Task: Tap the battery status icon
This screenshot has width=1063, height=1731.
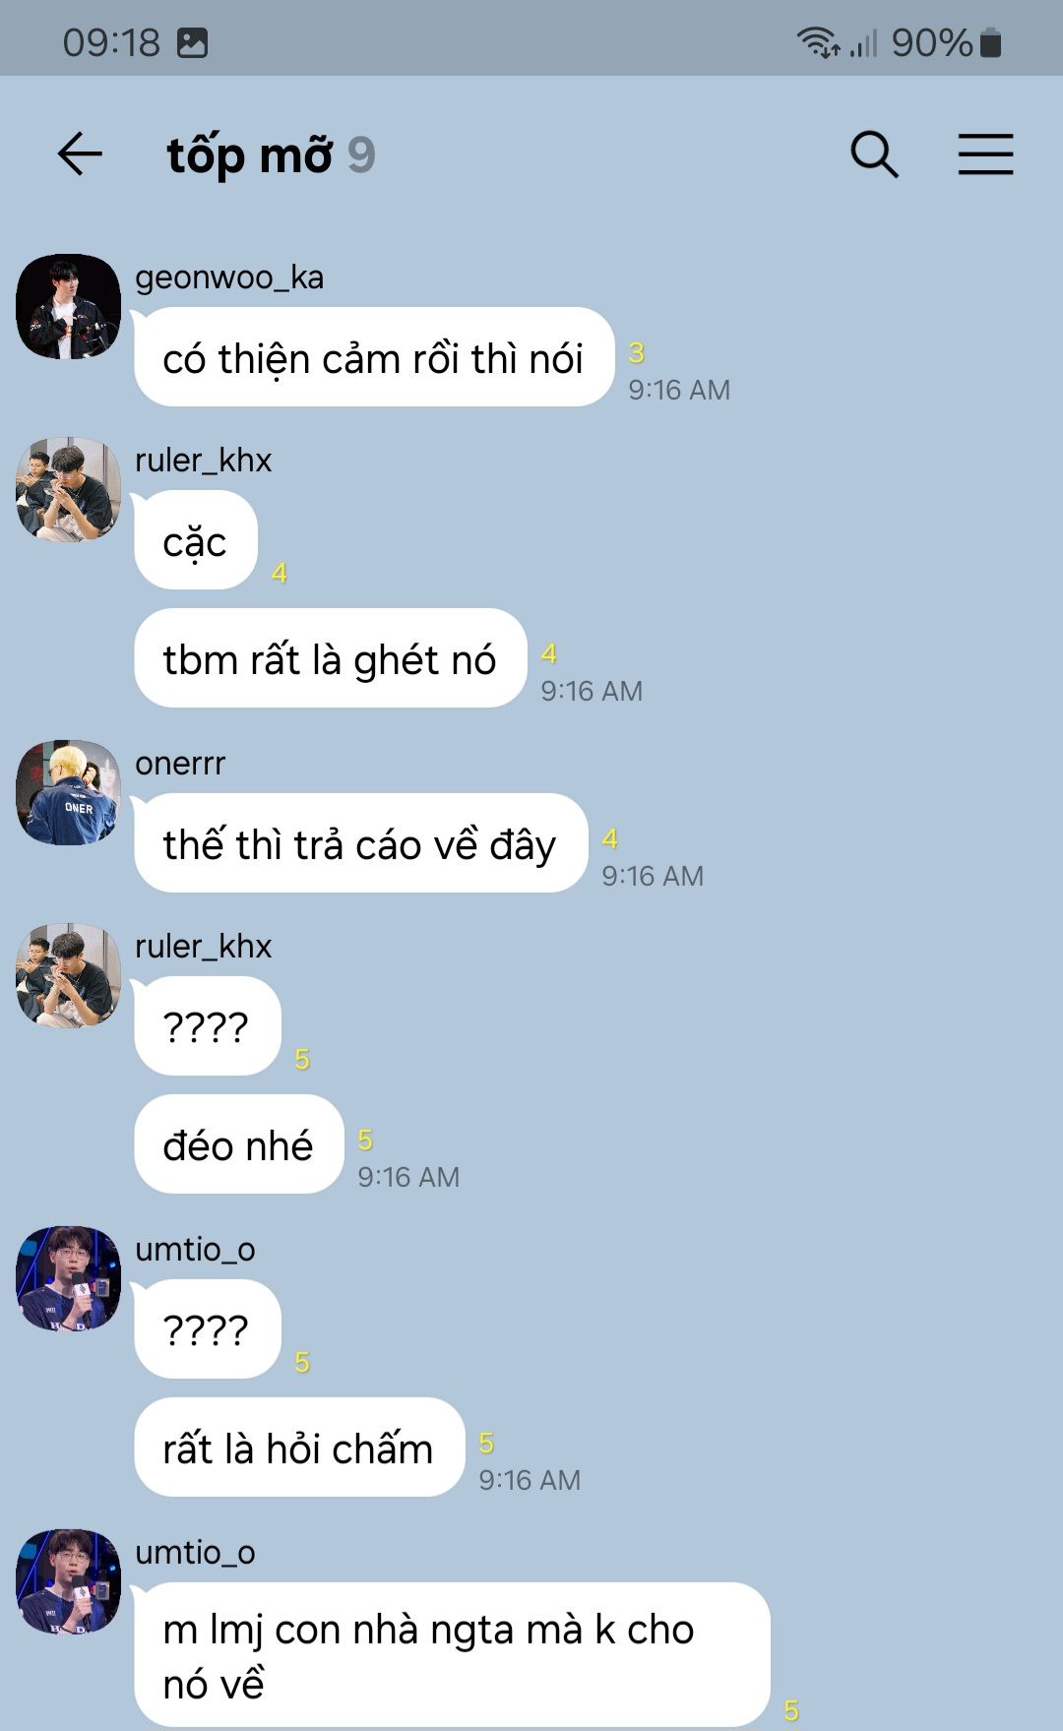Action: [x=991, y=42]
